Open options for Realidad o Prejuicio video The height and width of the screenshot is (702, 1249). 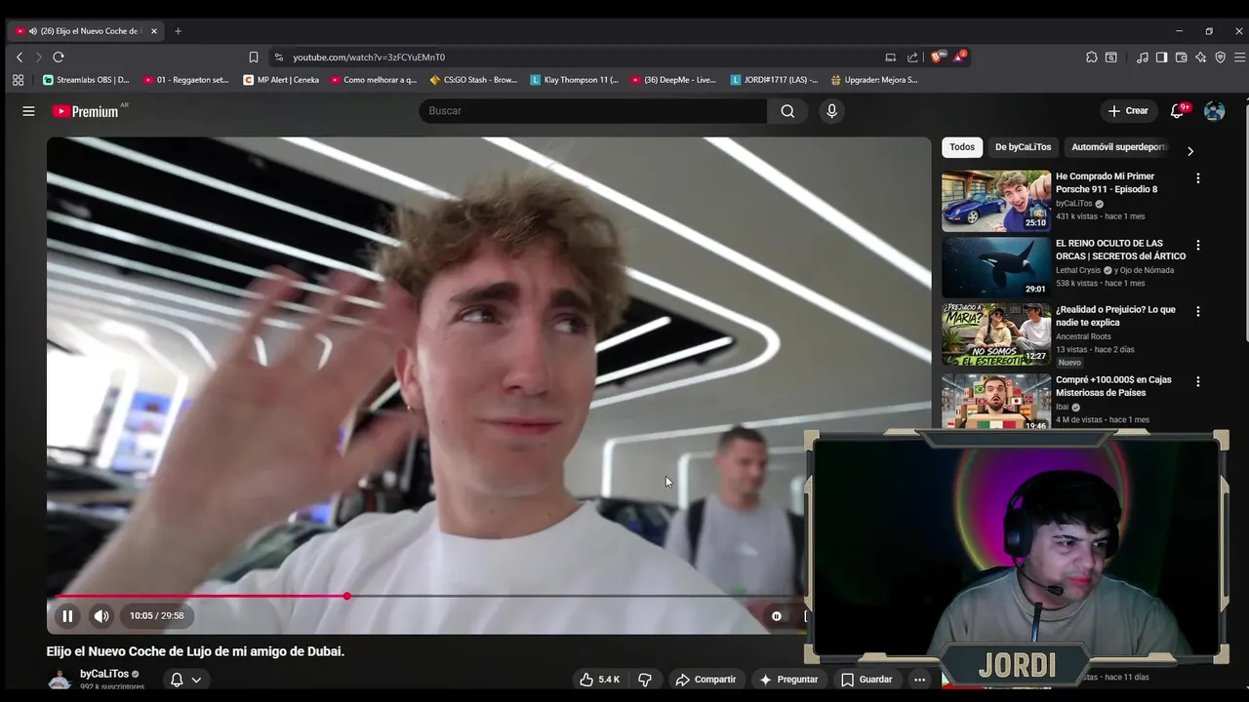1198,311
